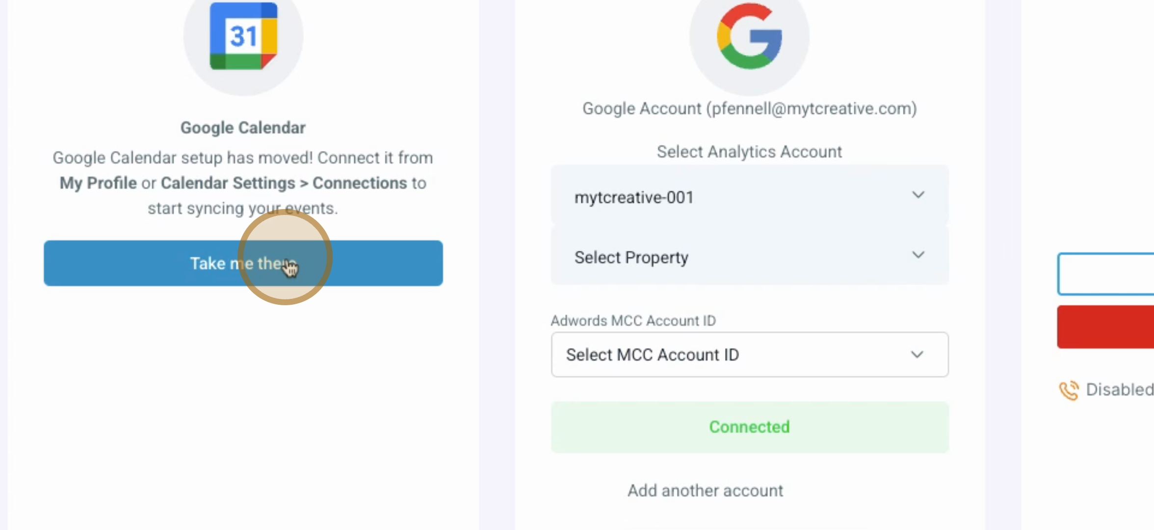1154x530 pixels.
Task: Click Calendar Settings > Connections text
Action: point(284,183)
